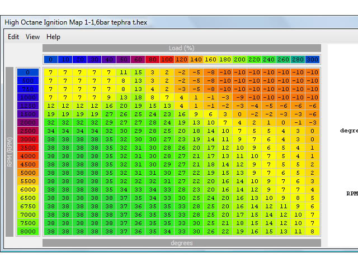The height and width of the screenshot is (268, 358).
Task: Select the 20 load column header
Action: click(79, 60)
